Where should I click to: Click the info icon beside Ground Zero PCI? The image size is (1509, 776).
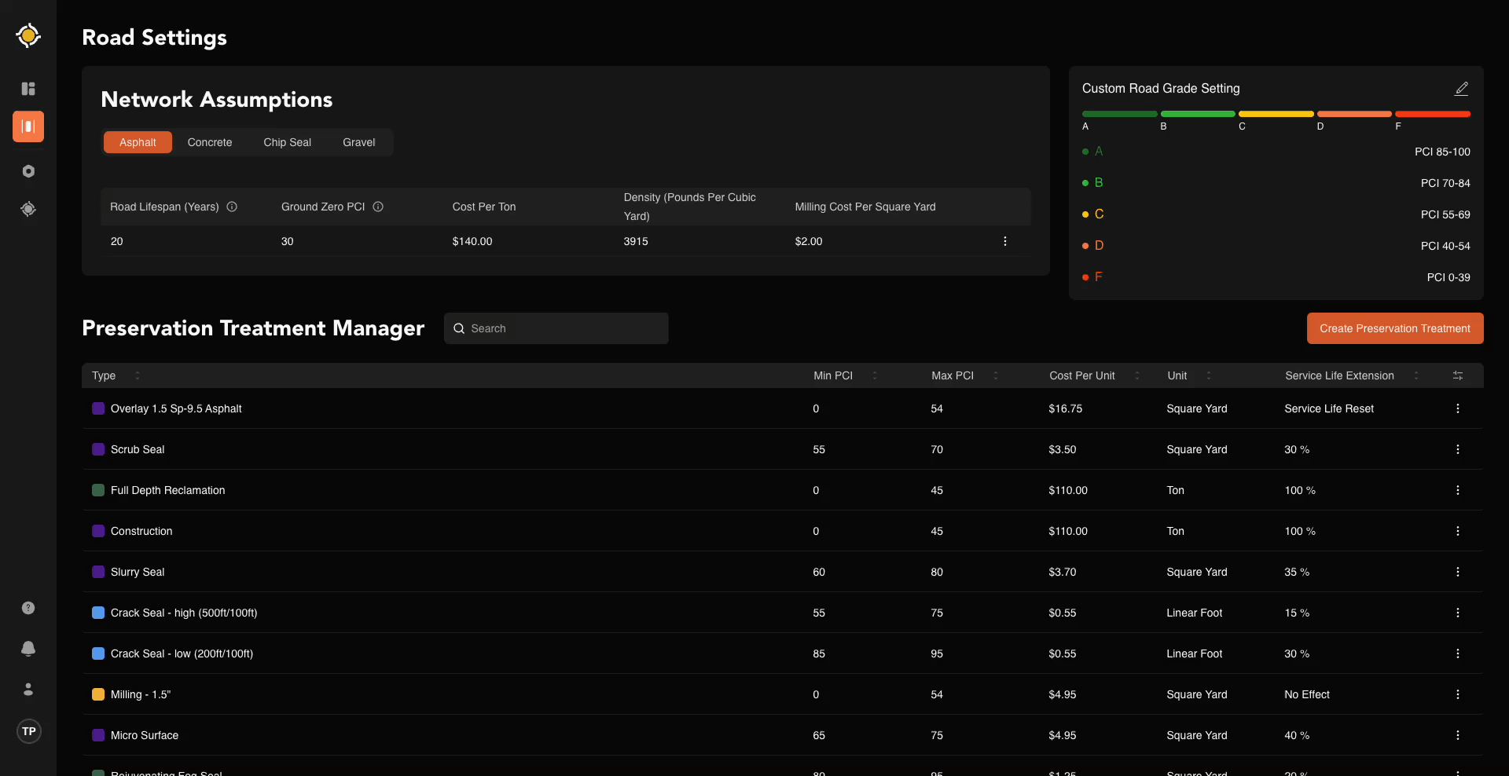[377, 207]
